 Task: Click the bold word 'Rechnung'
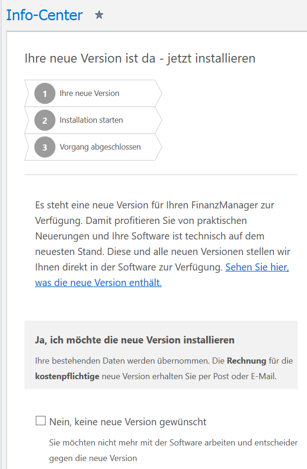coord(247,361)
